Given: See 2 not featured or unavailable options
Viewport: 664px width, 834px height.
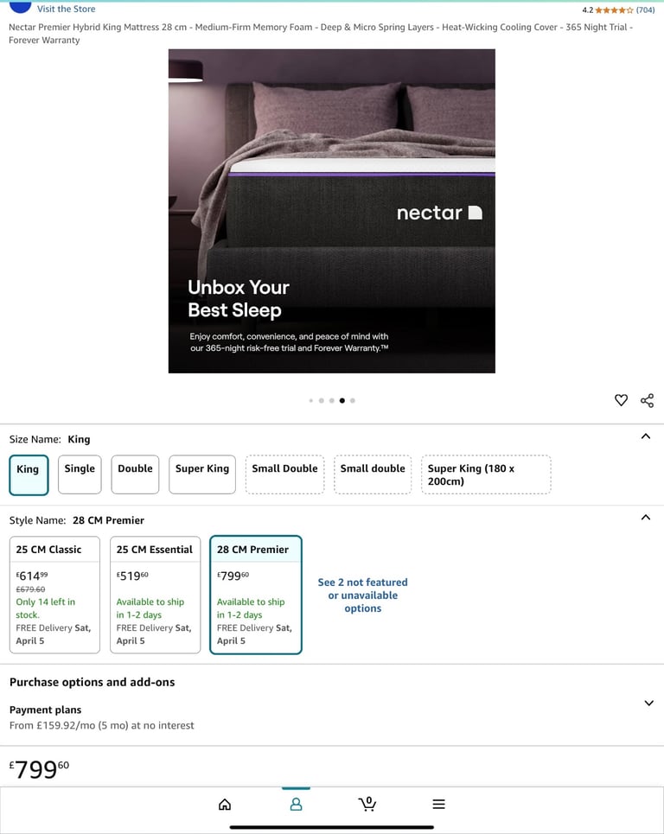Looking at the screenshot, I should click(363, 595).
